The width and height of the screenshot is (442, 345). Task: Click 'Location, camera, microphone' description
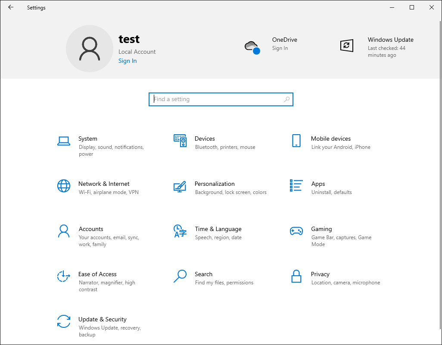346,283
